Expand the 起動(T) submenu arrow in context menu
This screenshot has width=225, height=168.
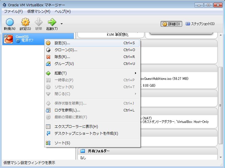[x=135, y=73]
